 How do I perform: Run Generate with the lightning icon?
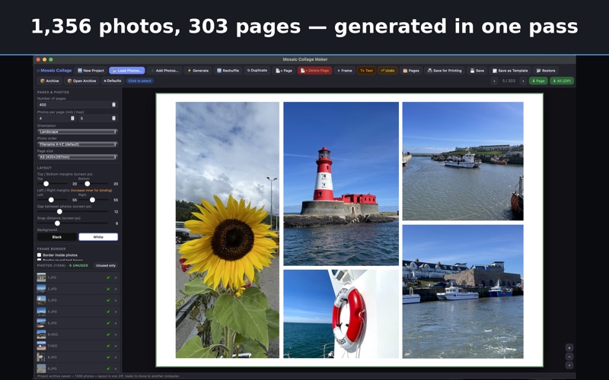pyautogui.click(x=198, y=71)
